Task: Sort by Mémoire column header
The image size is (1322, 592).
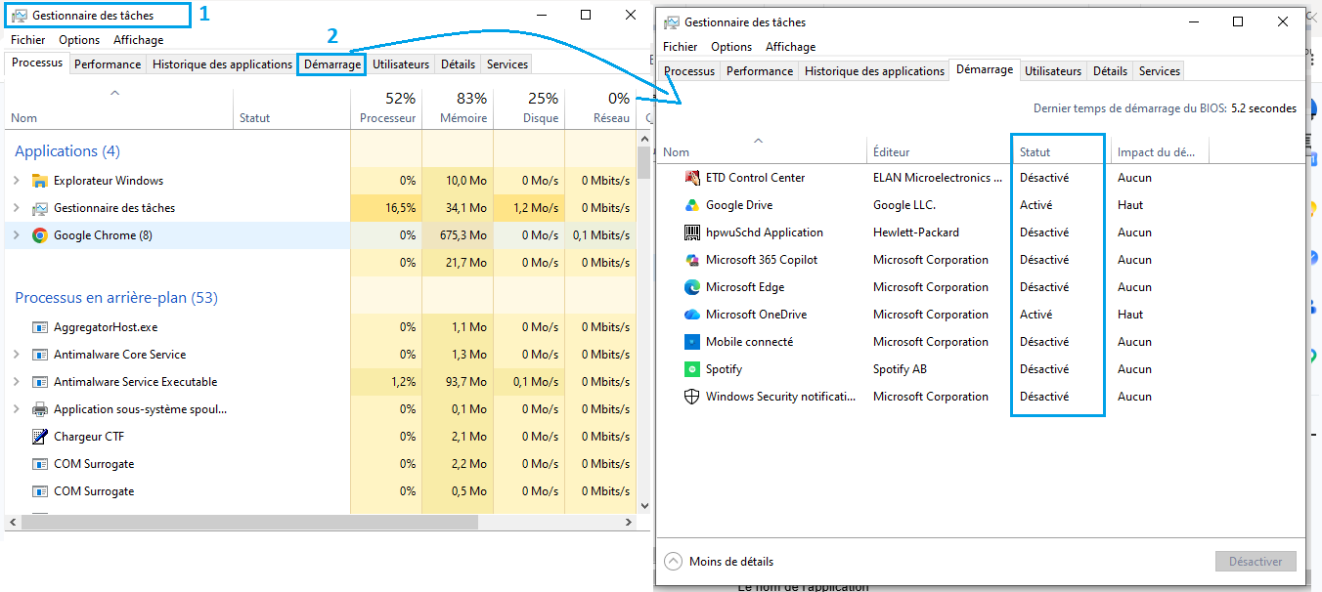Action: (x=458, y=107)
